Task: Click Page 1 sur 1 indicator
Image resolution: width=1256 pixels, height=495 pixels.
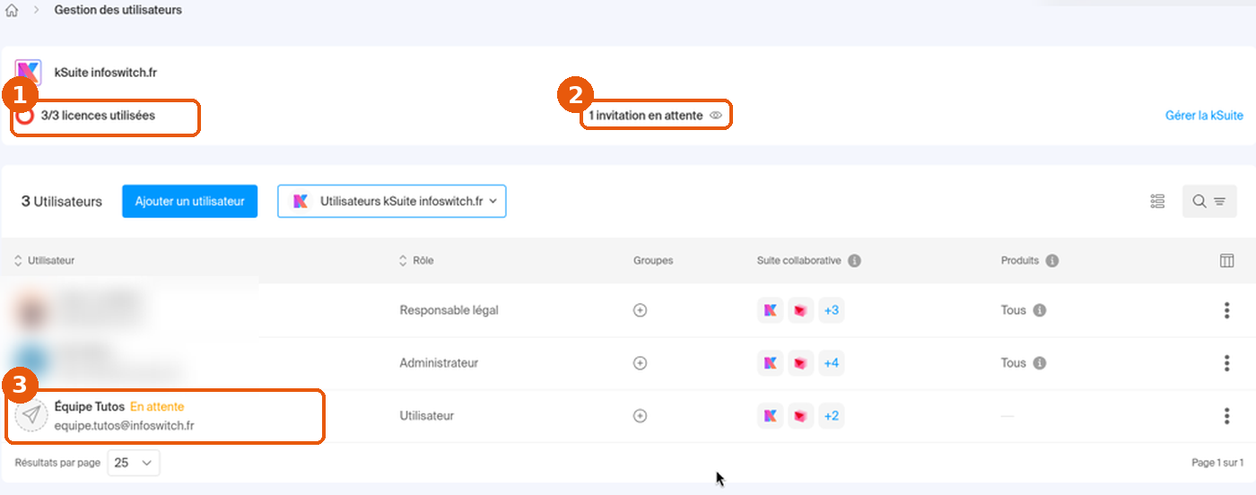Action: (1217, 463)
